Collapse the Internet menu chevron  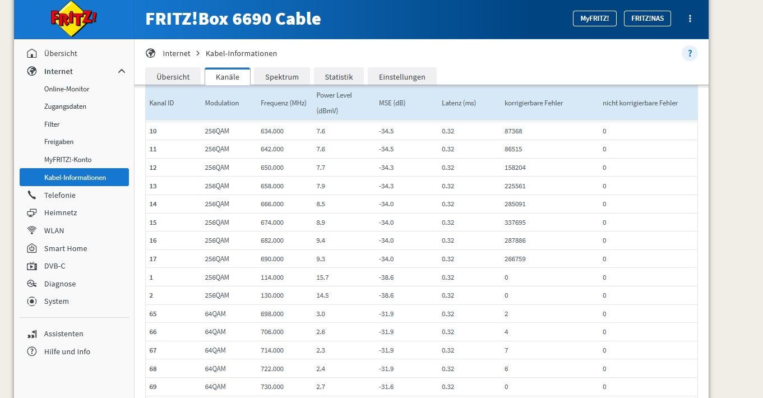click(122, 71)
